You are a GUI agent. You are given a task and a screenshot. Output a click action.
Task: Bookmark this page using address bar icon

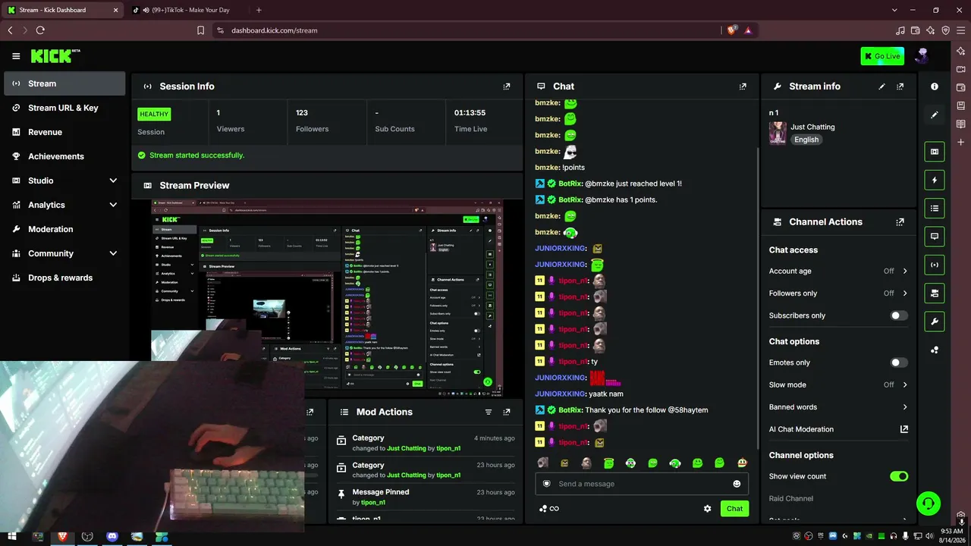[200, 30]
